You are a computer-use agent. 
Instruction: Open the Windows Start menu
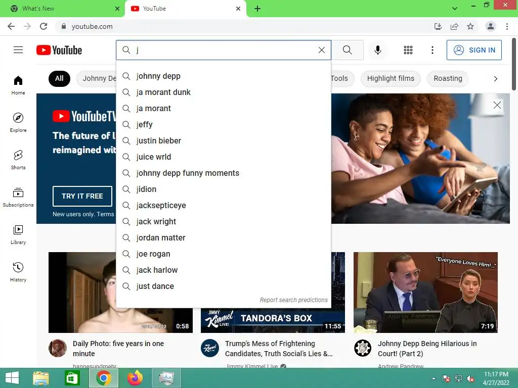[x=12, y=378]
